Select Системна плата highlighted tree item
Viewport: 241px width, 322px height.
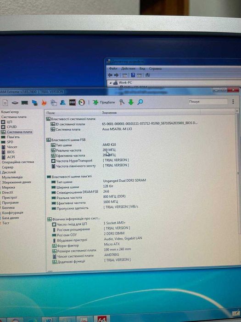(19, 132)
